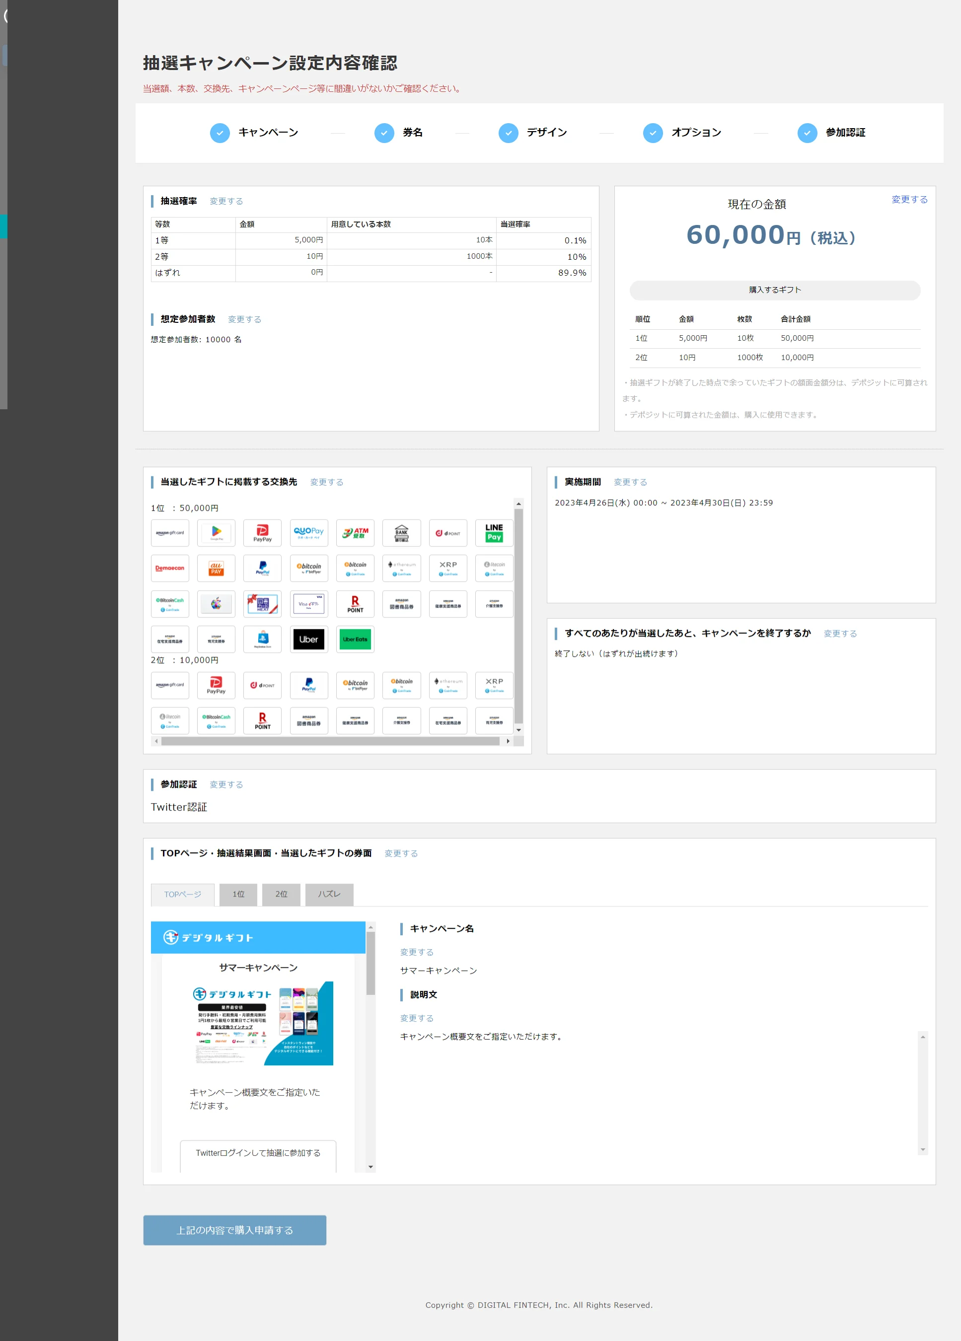Click 変更する under キャンペーン名
The width and height of the screenshot is (961, 1341).
[x=417, y=952]
